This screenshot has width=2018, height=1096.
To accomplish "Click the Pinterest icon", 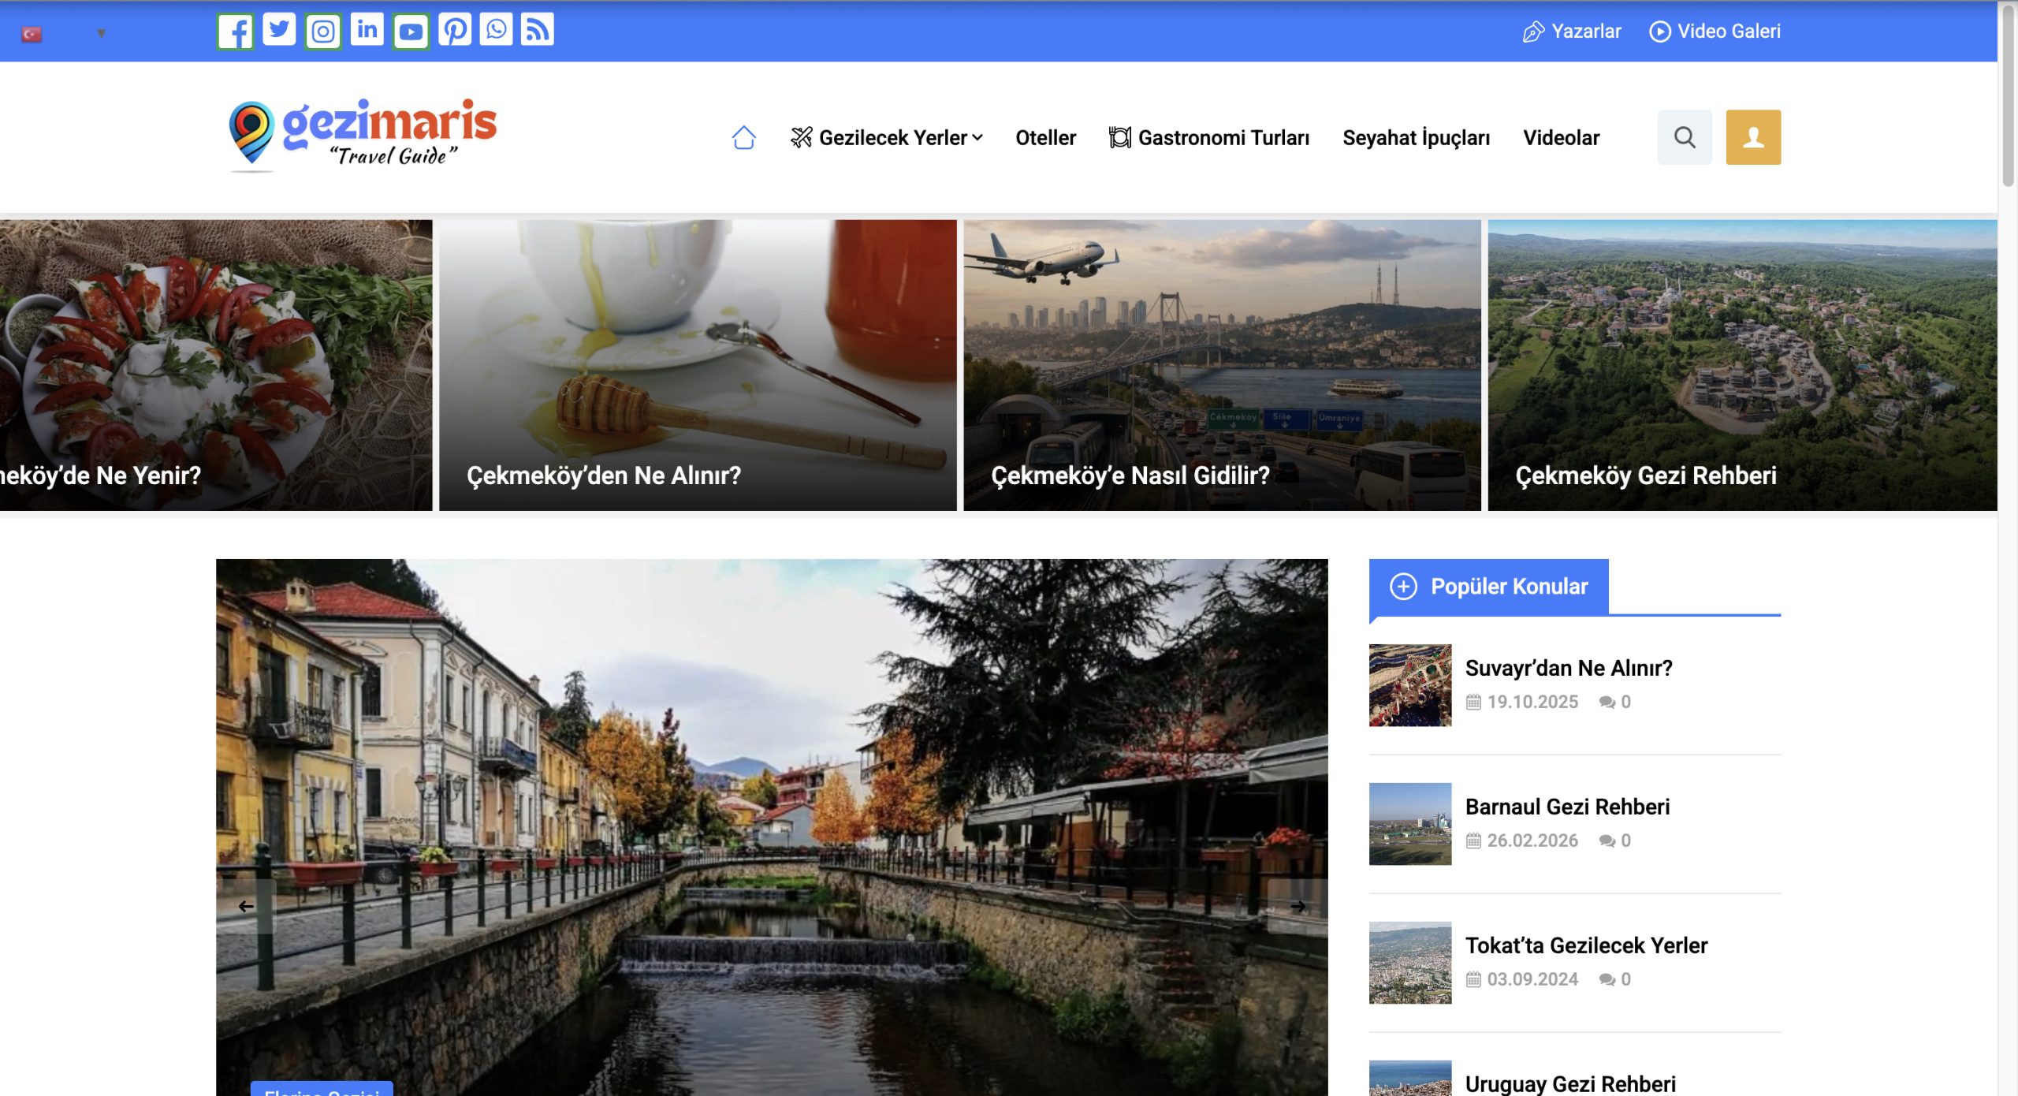I will pyautogui.click(x=455, y=30).
